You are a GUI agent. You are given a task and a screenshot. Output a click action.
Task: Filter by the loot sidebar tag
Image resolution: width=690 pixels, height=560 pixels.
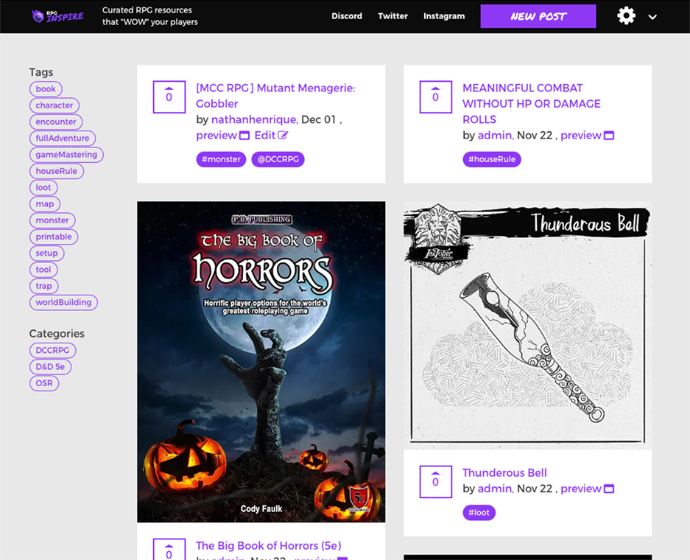coord(43,188)
